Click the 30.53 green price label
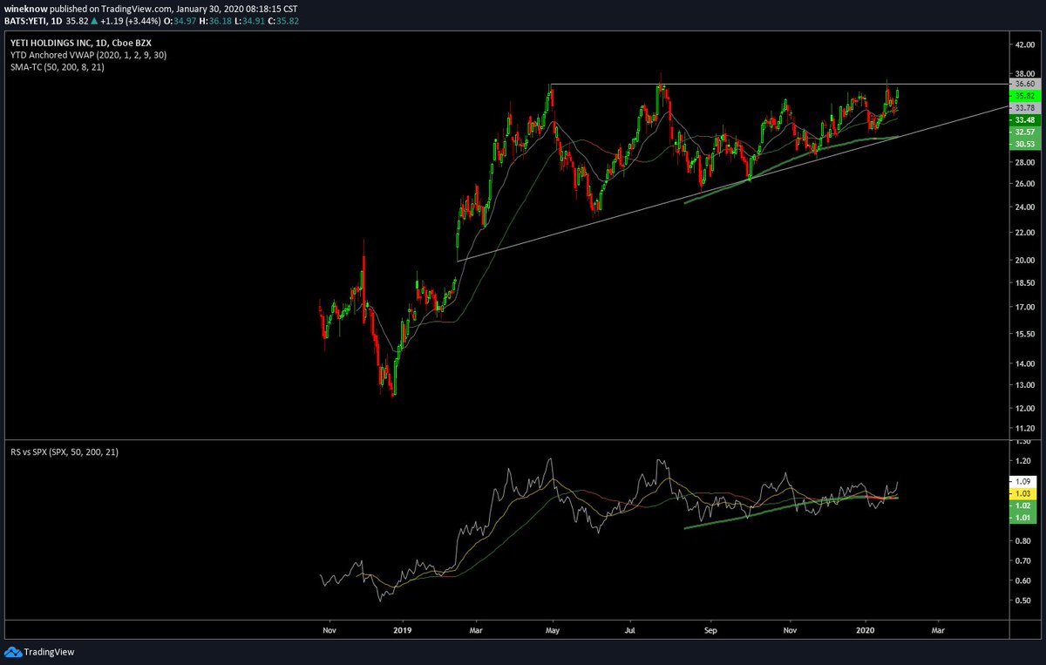Viewport: 1046px width, 665px height. [x=1023, y=143]
